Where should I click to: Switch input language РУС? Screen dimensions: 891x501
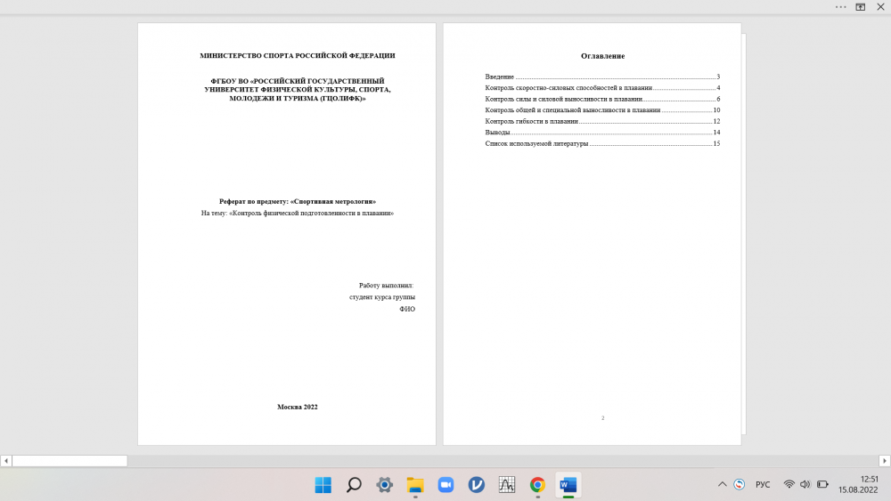763,485
